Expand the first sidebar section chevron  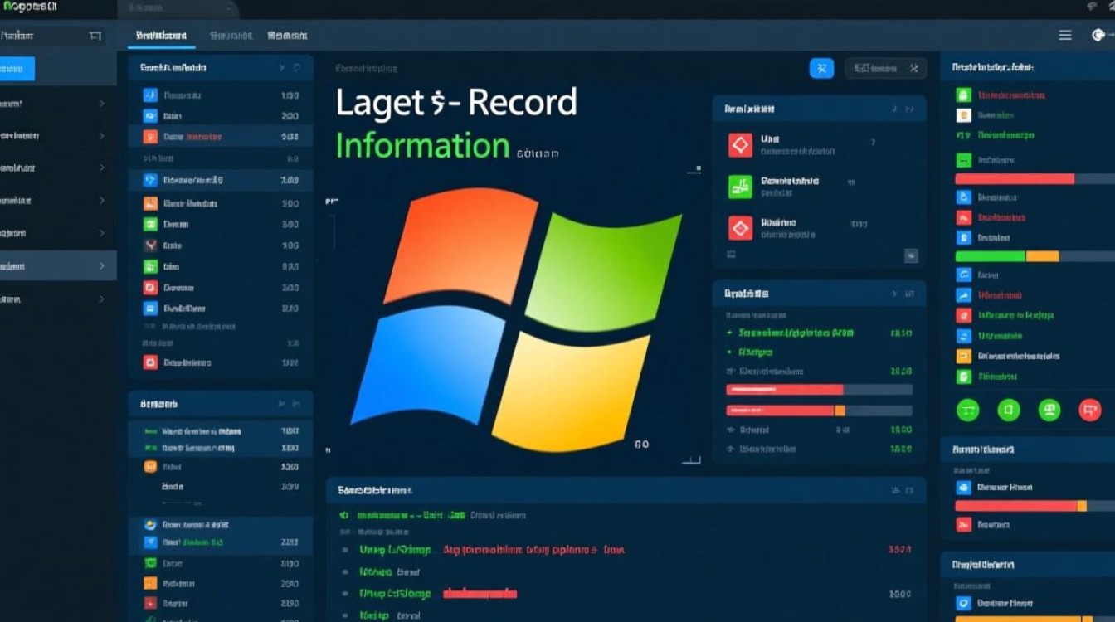point(104,104)
